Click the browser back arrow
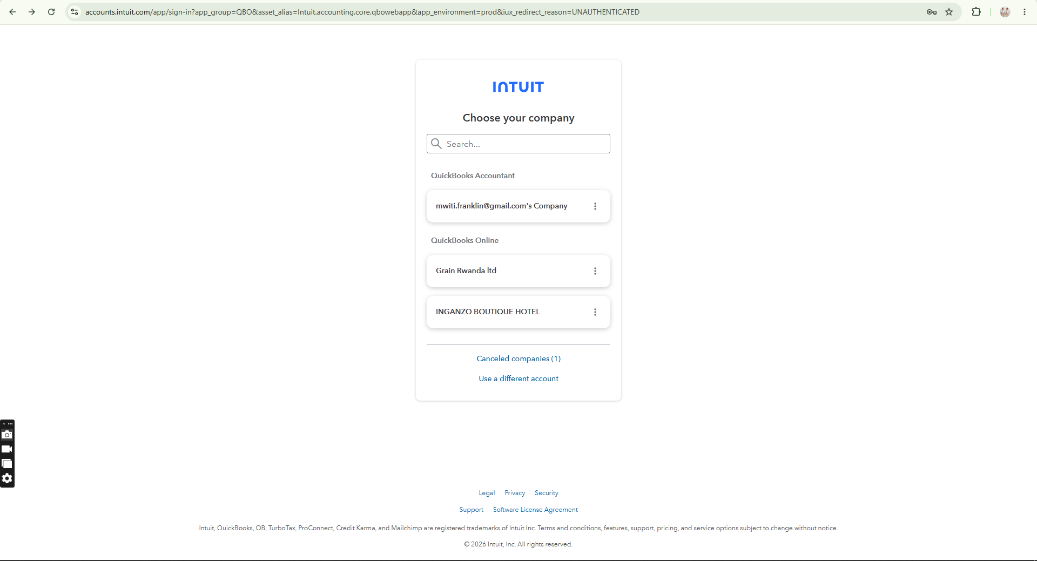The width and height of the screenshot is (1037, 561). (12, 12)
